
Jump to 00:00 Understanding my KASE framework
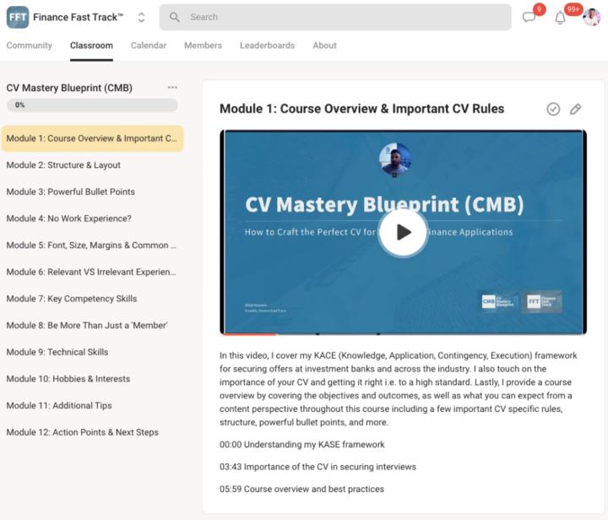[x=302, y=444]
